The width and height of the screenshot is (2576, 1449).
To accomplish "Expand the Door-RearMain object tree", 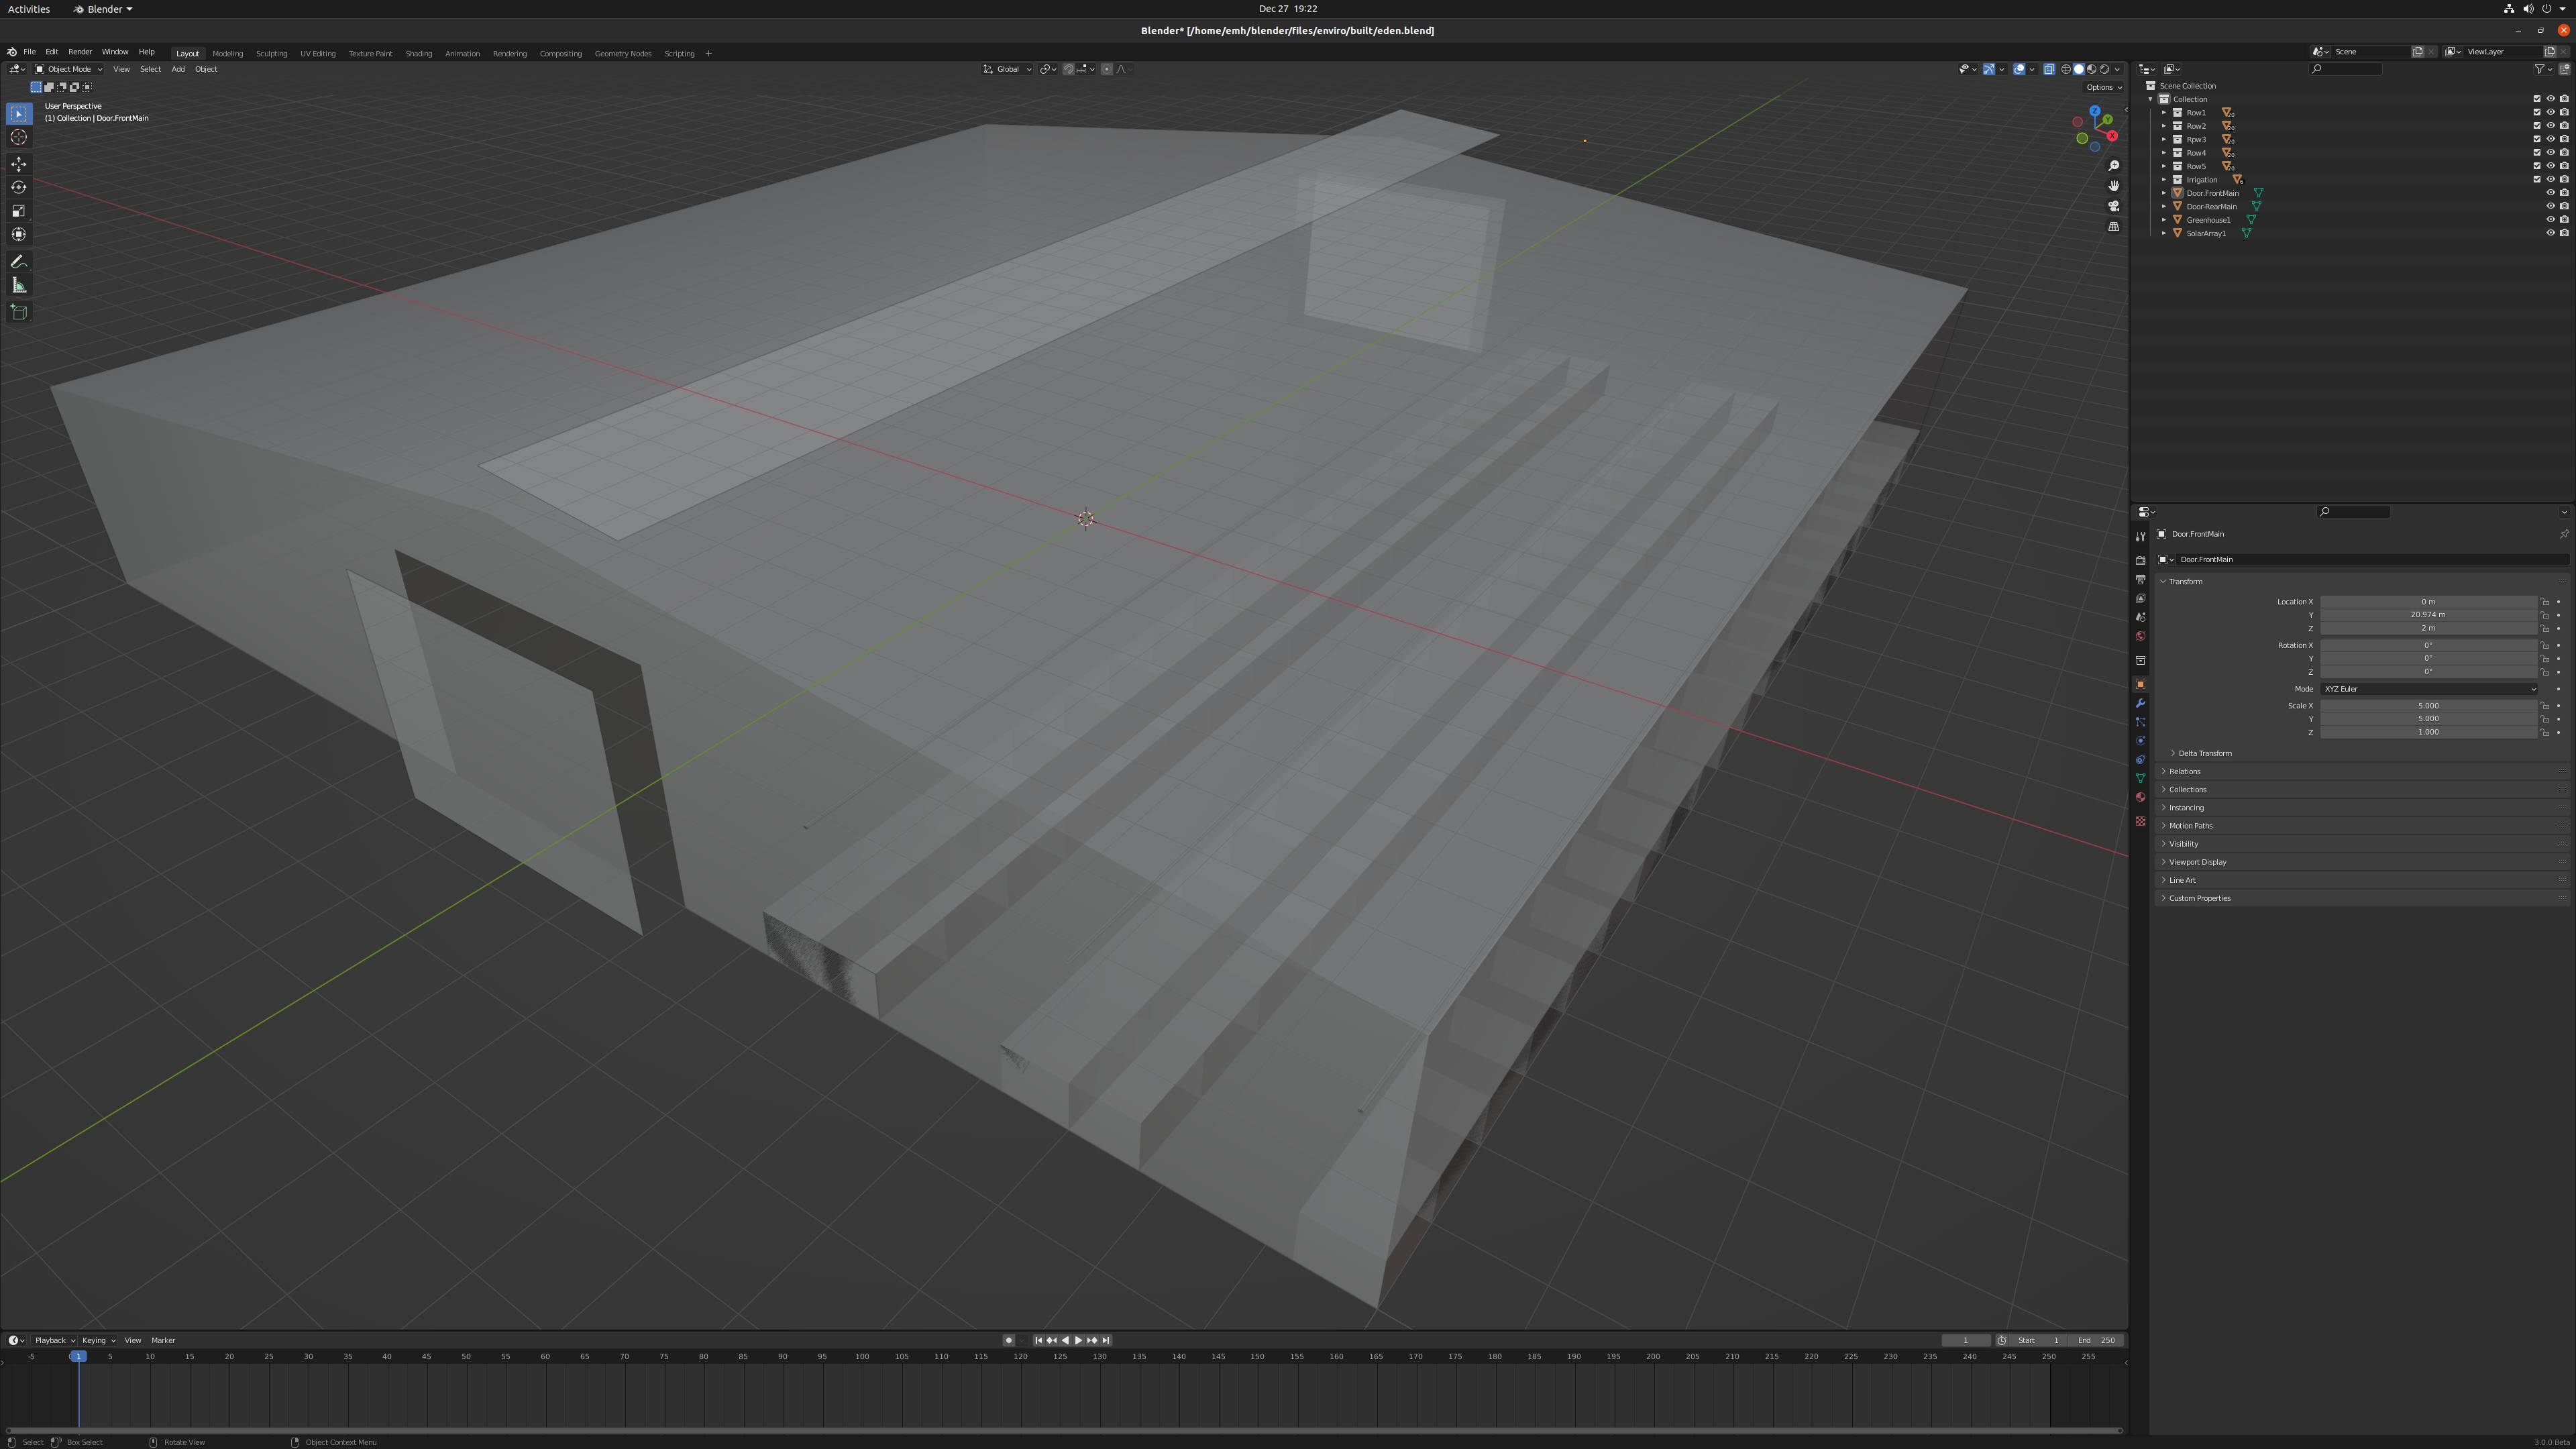I will point(2163,206).
